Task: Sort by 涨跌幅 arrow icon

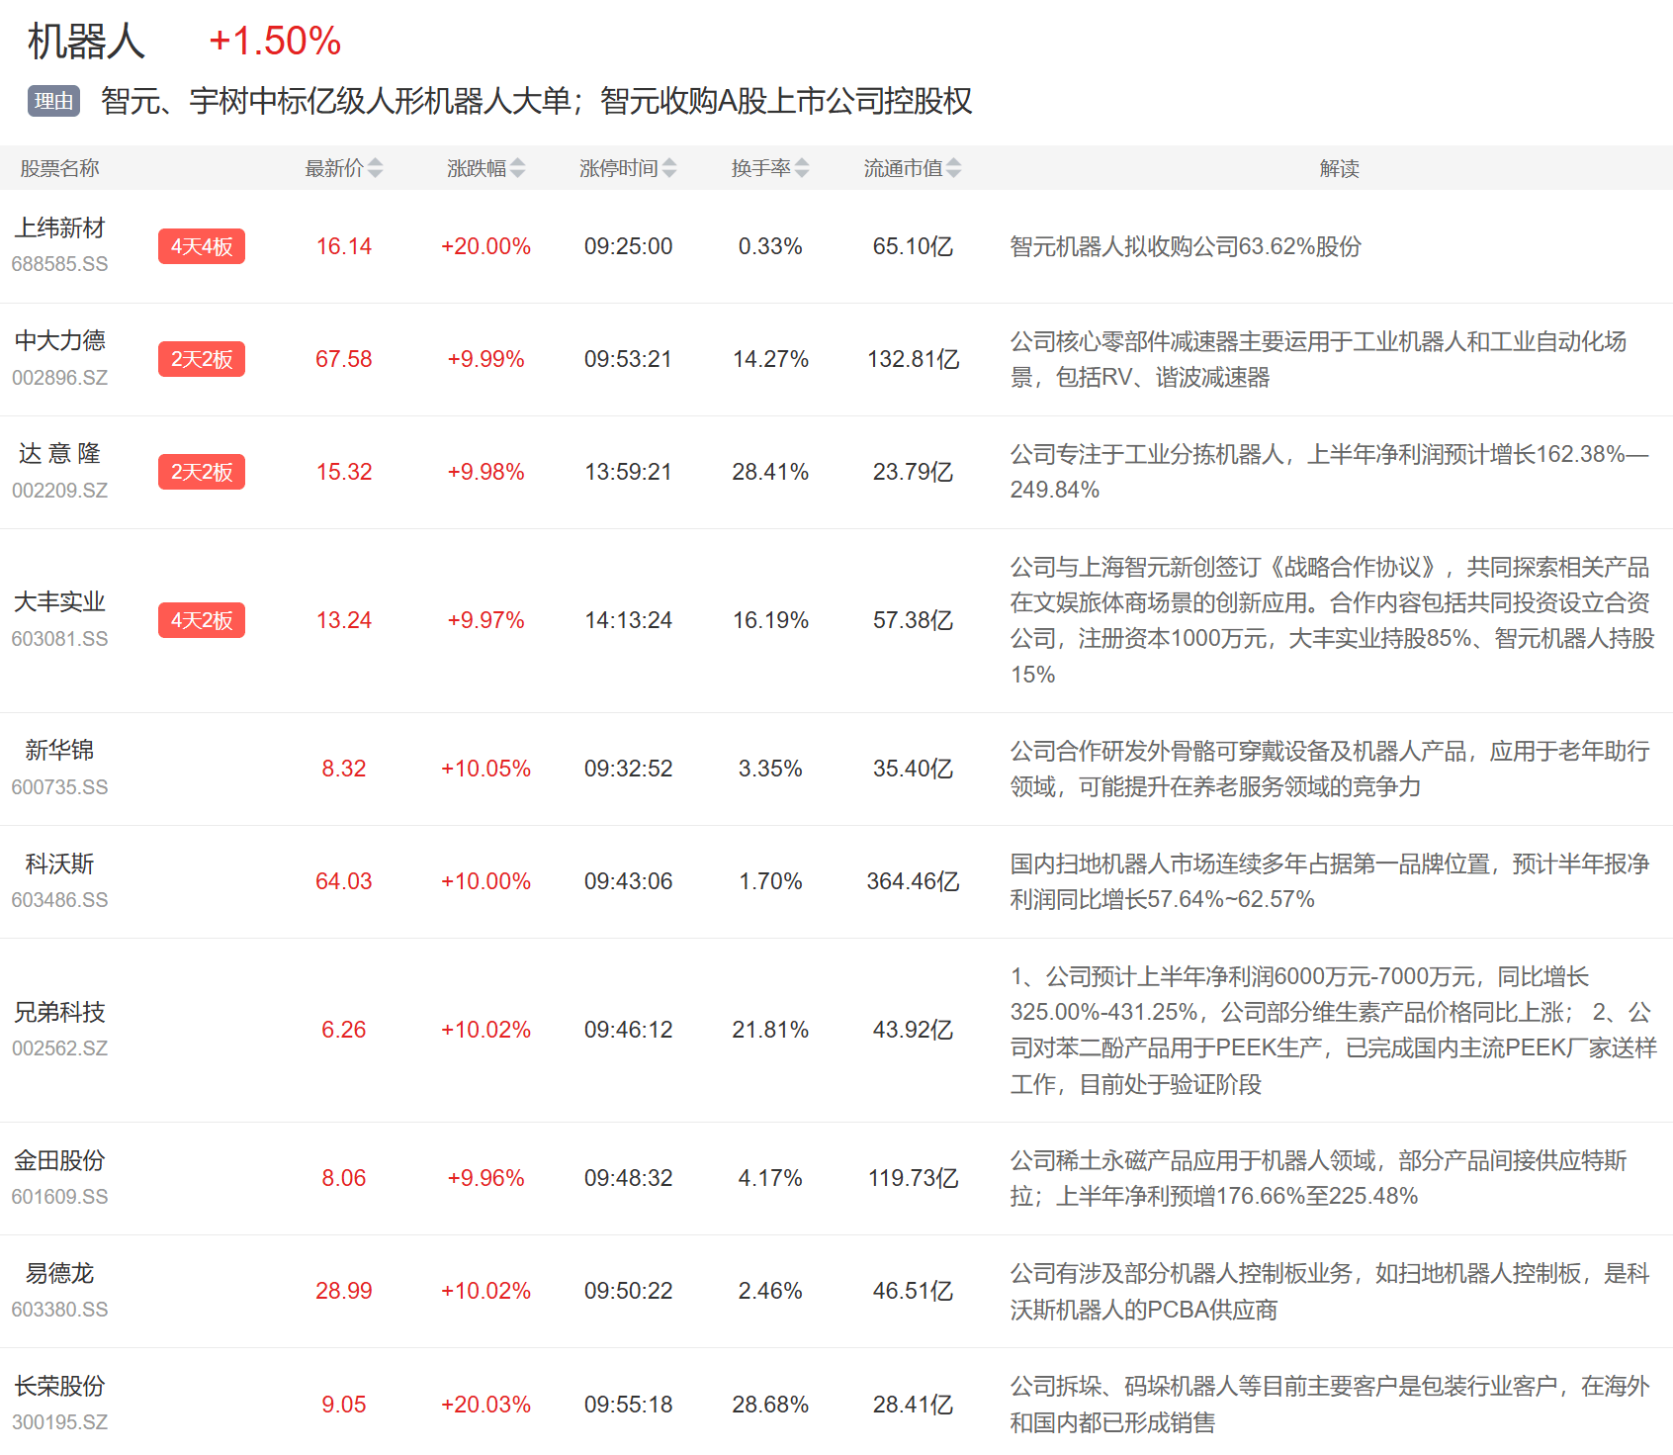Action: [x=517, y=168]
